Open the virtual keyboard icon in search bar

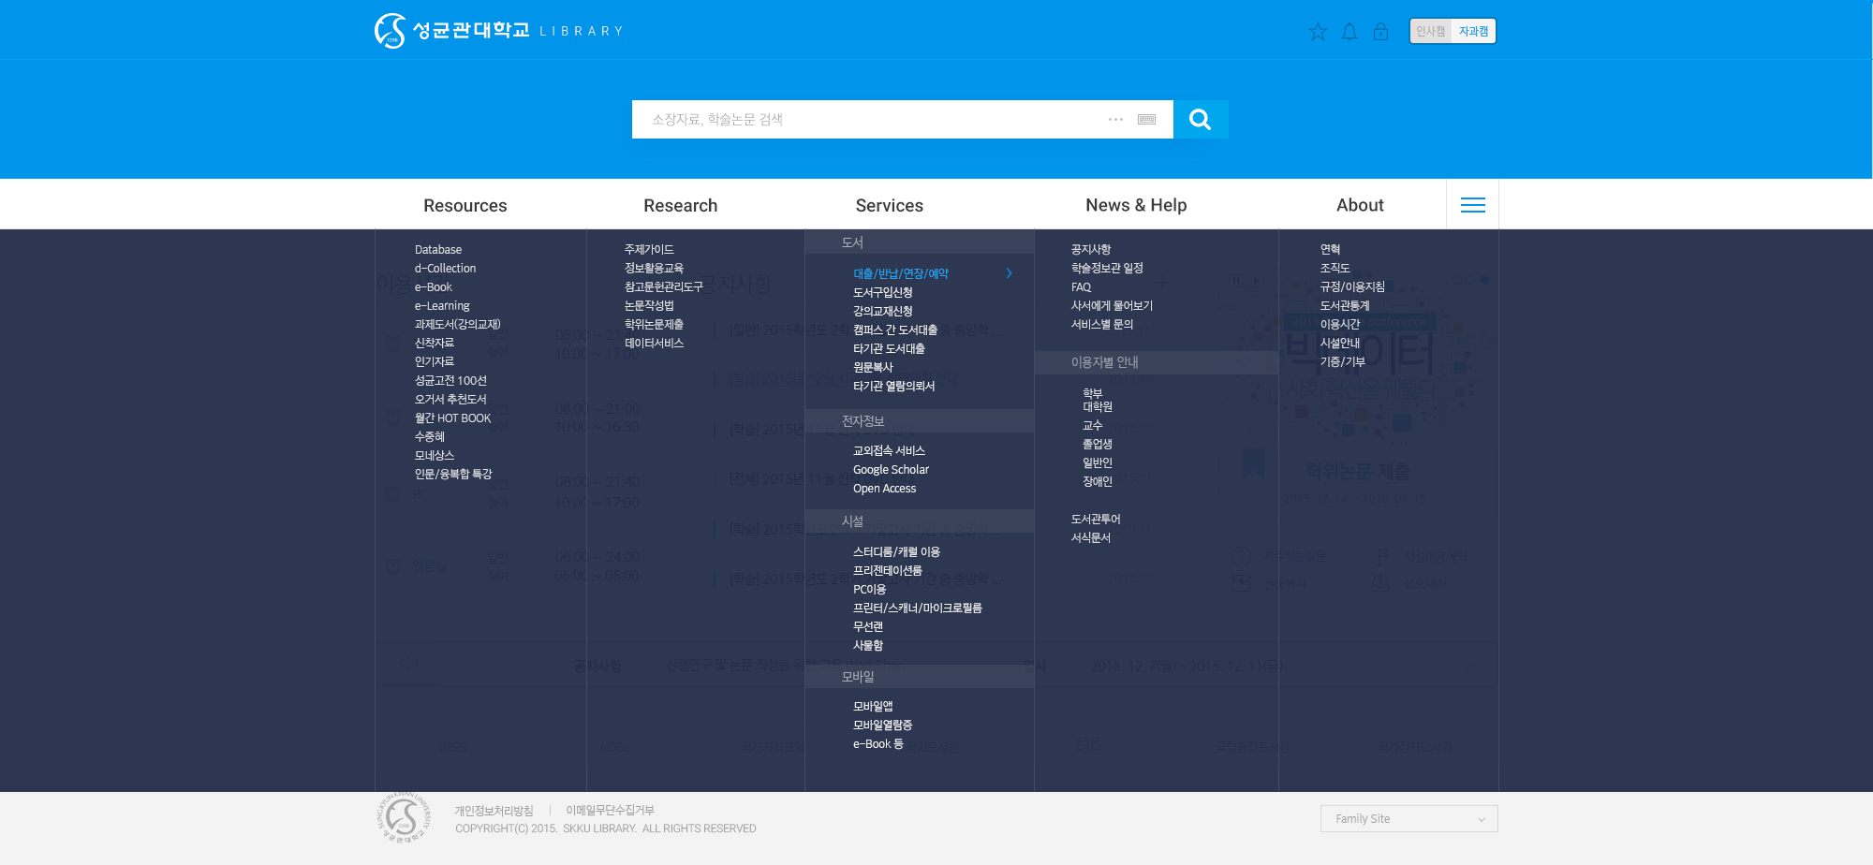click(1146, 120)
